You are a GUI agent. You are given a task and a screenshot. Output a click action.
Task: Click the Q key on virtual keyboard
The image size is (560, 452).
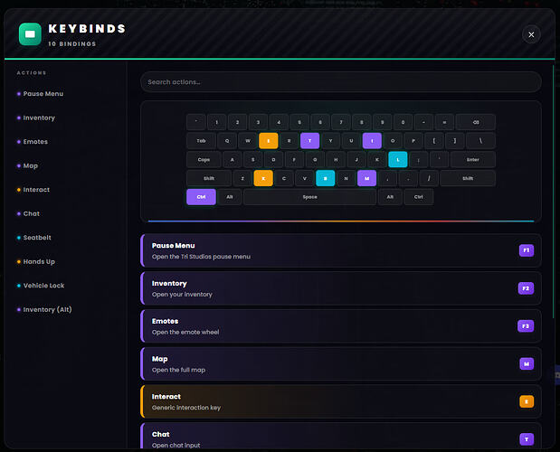[227, 140]
